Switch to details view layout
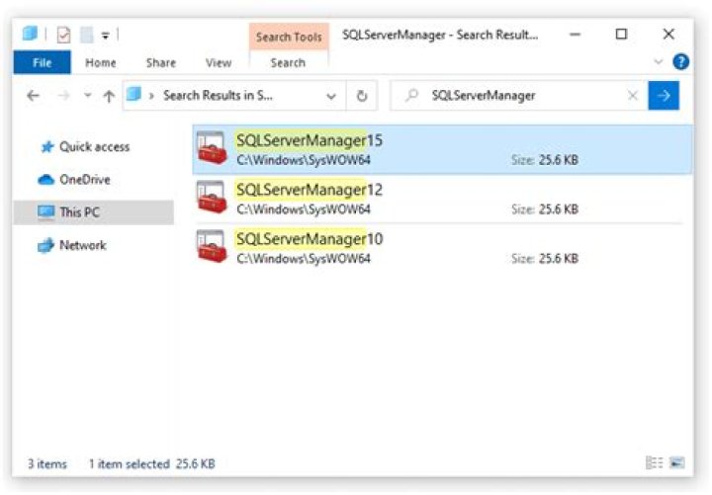This screenshot has height=495, width=712. 655,462
